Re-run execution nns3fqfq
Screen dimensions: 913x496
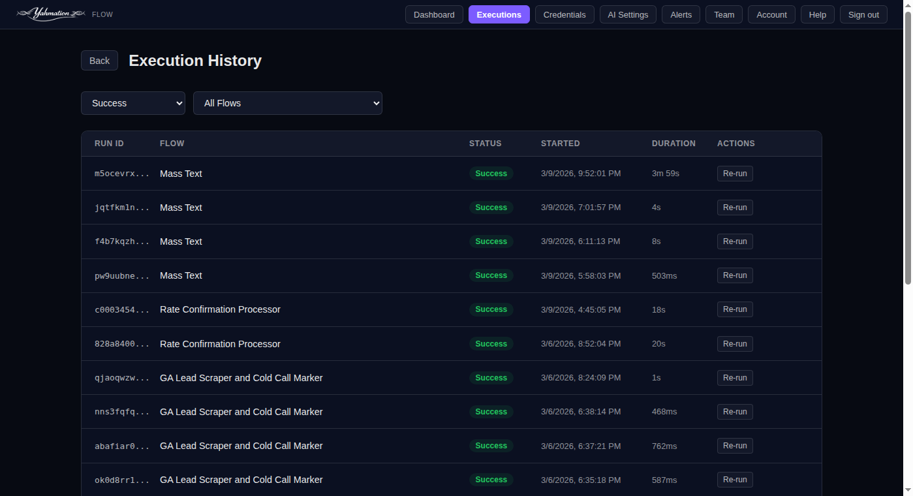tap(735, 412)
